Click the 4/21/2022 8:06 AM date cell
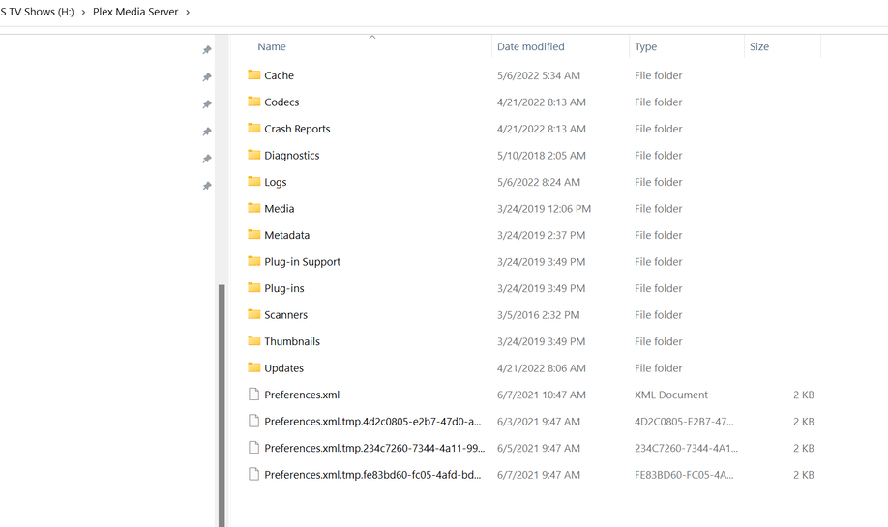This screenshot has height=527, width=888. 542,368
